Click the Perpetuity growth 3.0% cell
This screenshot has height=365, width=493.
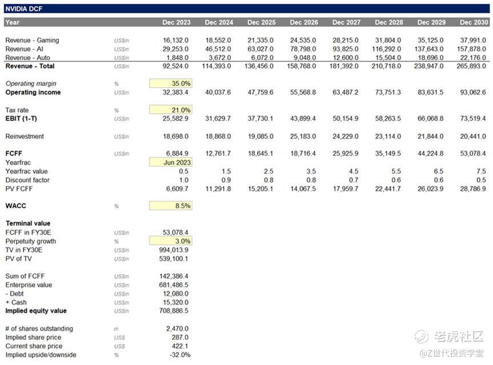[170, 241]
